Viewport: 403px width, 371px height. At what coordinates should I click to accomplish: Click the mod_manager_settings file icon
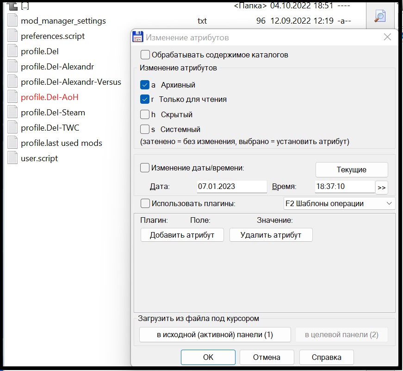coord(12,21)
